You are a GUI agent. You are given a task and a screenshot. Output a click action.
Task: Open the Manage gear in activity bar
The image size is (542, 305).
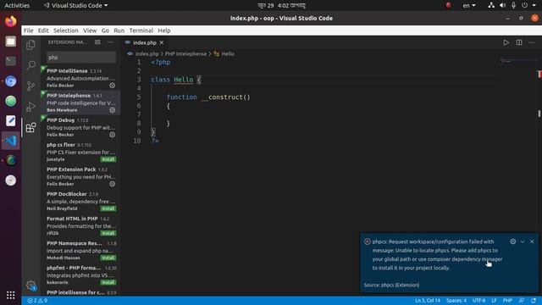click(x=30, y=286)
